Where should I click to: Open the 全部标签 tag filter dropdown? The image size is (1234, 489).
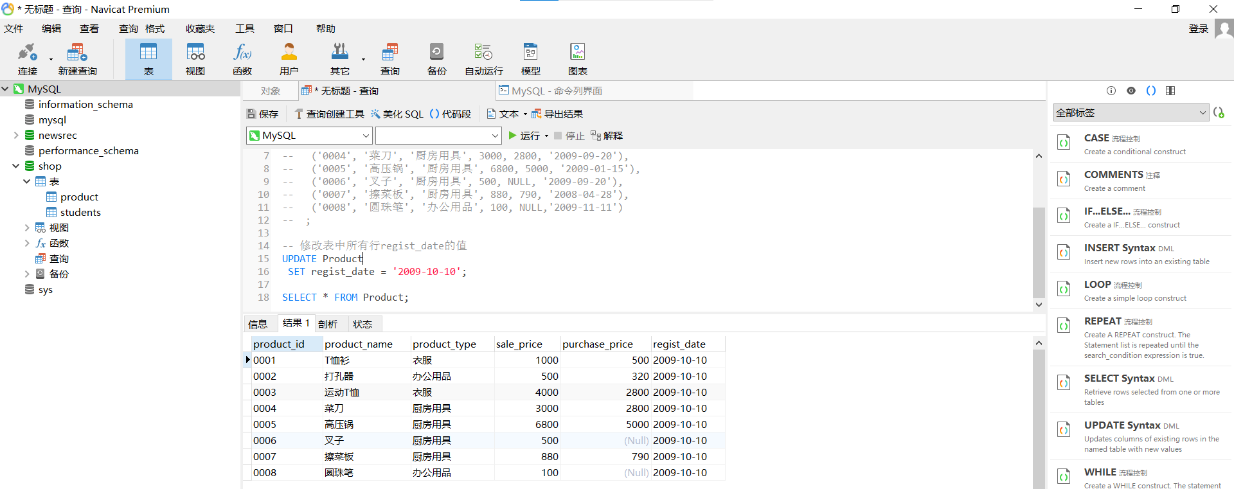tap(1131, 112)
